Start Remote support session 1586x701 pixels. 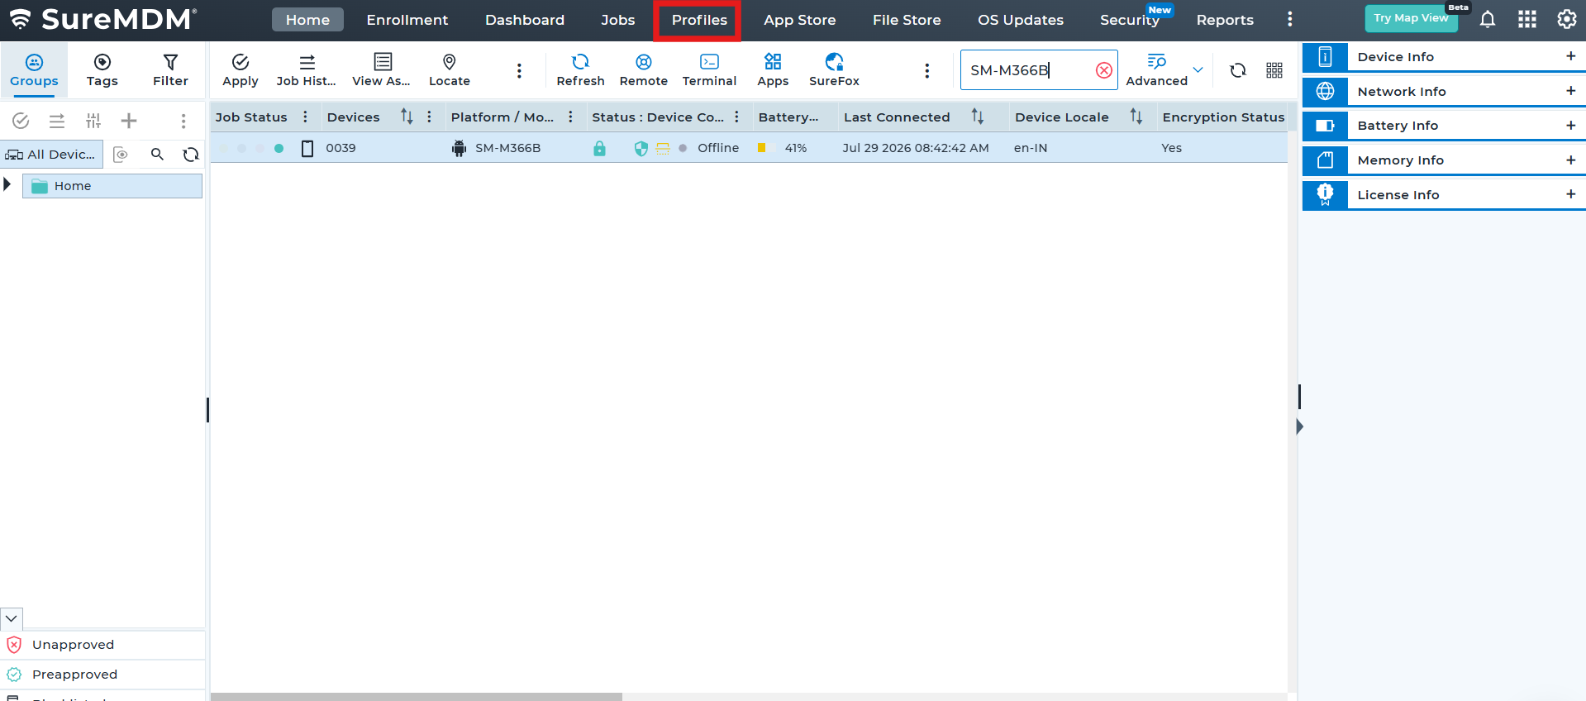click(643, 70)
